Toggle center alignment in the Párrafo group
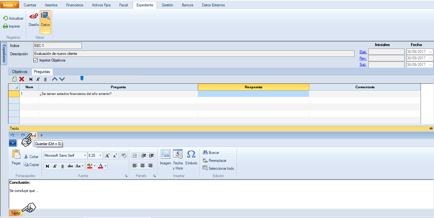 click(143, 166)
